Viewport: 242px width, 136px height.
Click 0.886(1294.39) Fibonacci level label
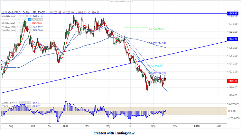pos(157,43)
